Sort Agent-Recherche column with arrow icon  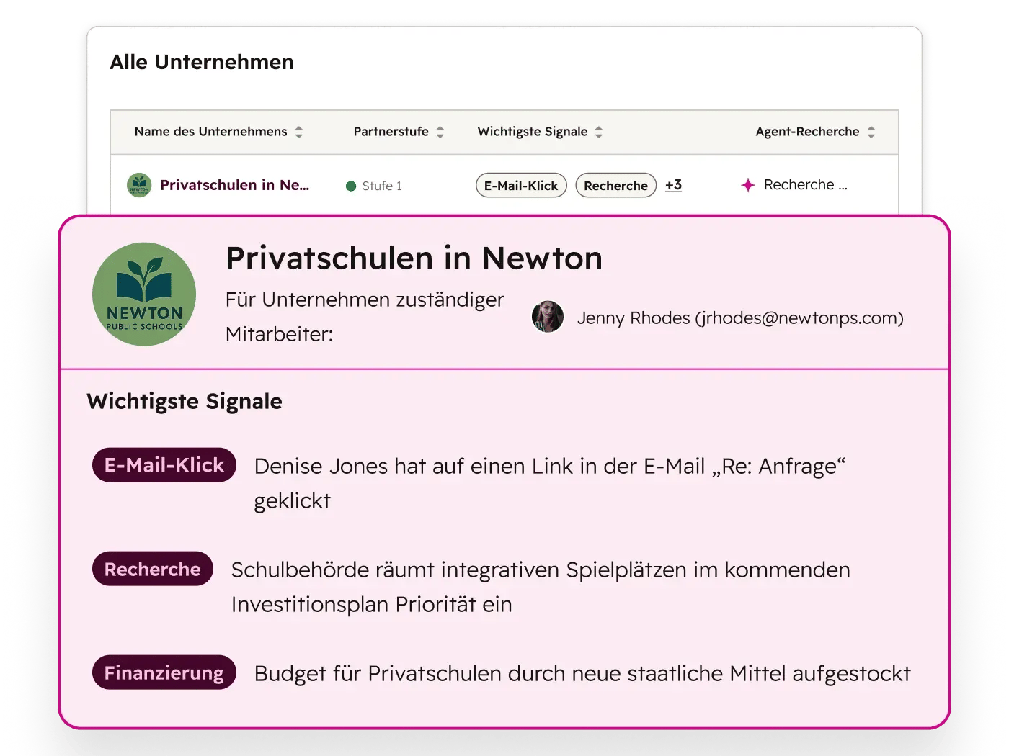click(x=871, y=132)
